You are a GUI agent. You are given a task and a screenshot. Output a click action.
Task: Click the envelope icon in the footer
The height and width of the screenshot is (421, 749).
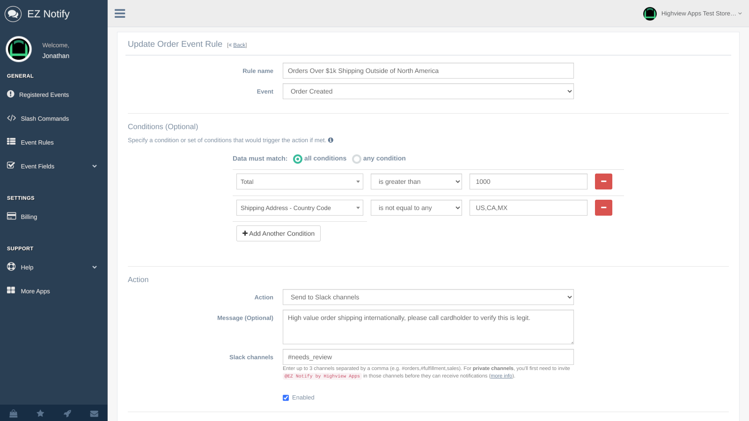coord(94,413)
